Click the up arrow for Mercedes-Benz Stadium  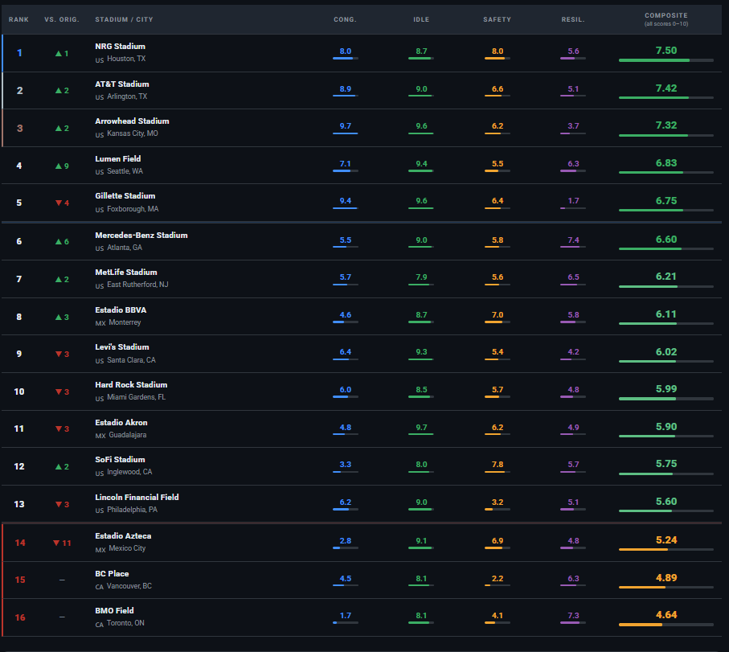tap(59, 242)
